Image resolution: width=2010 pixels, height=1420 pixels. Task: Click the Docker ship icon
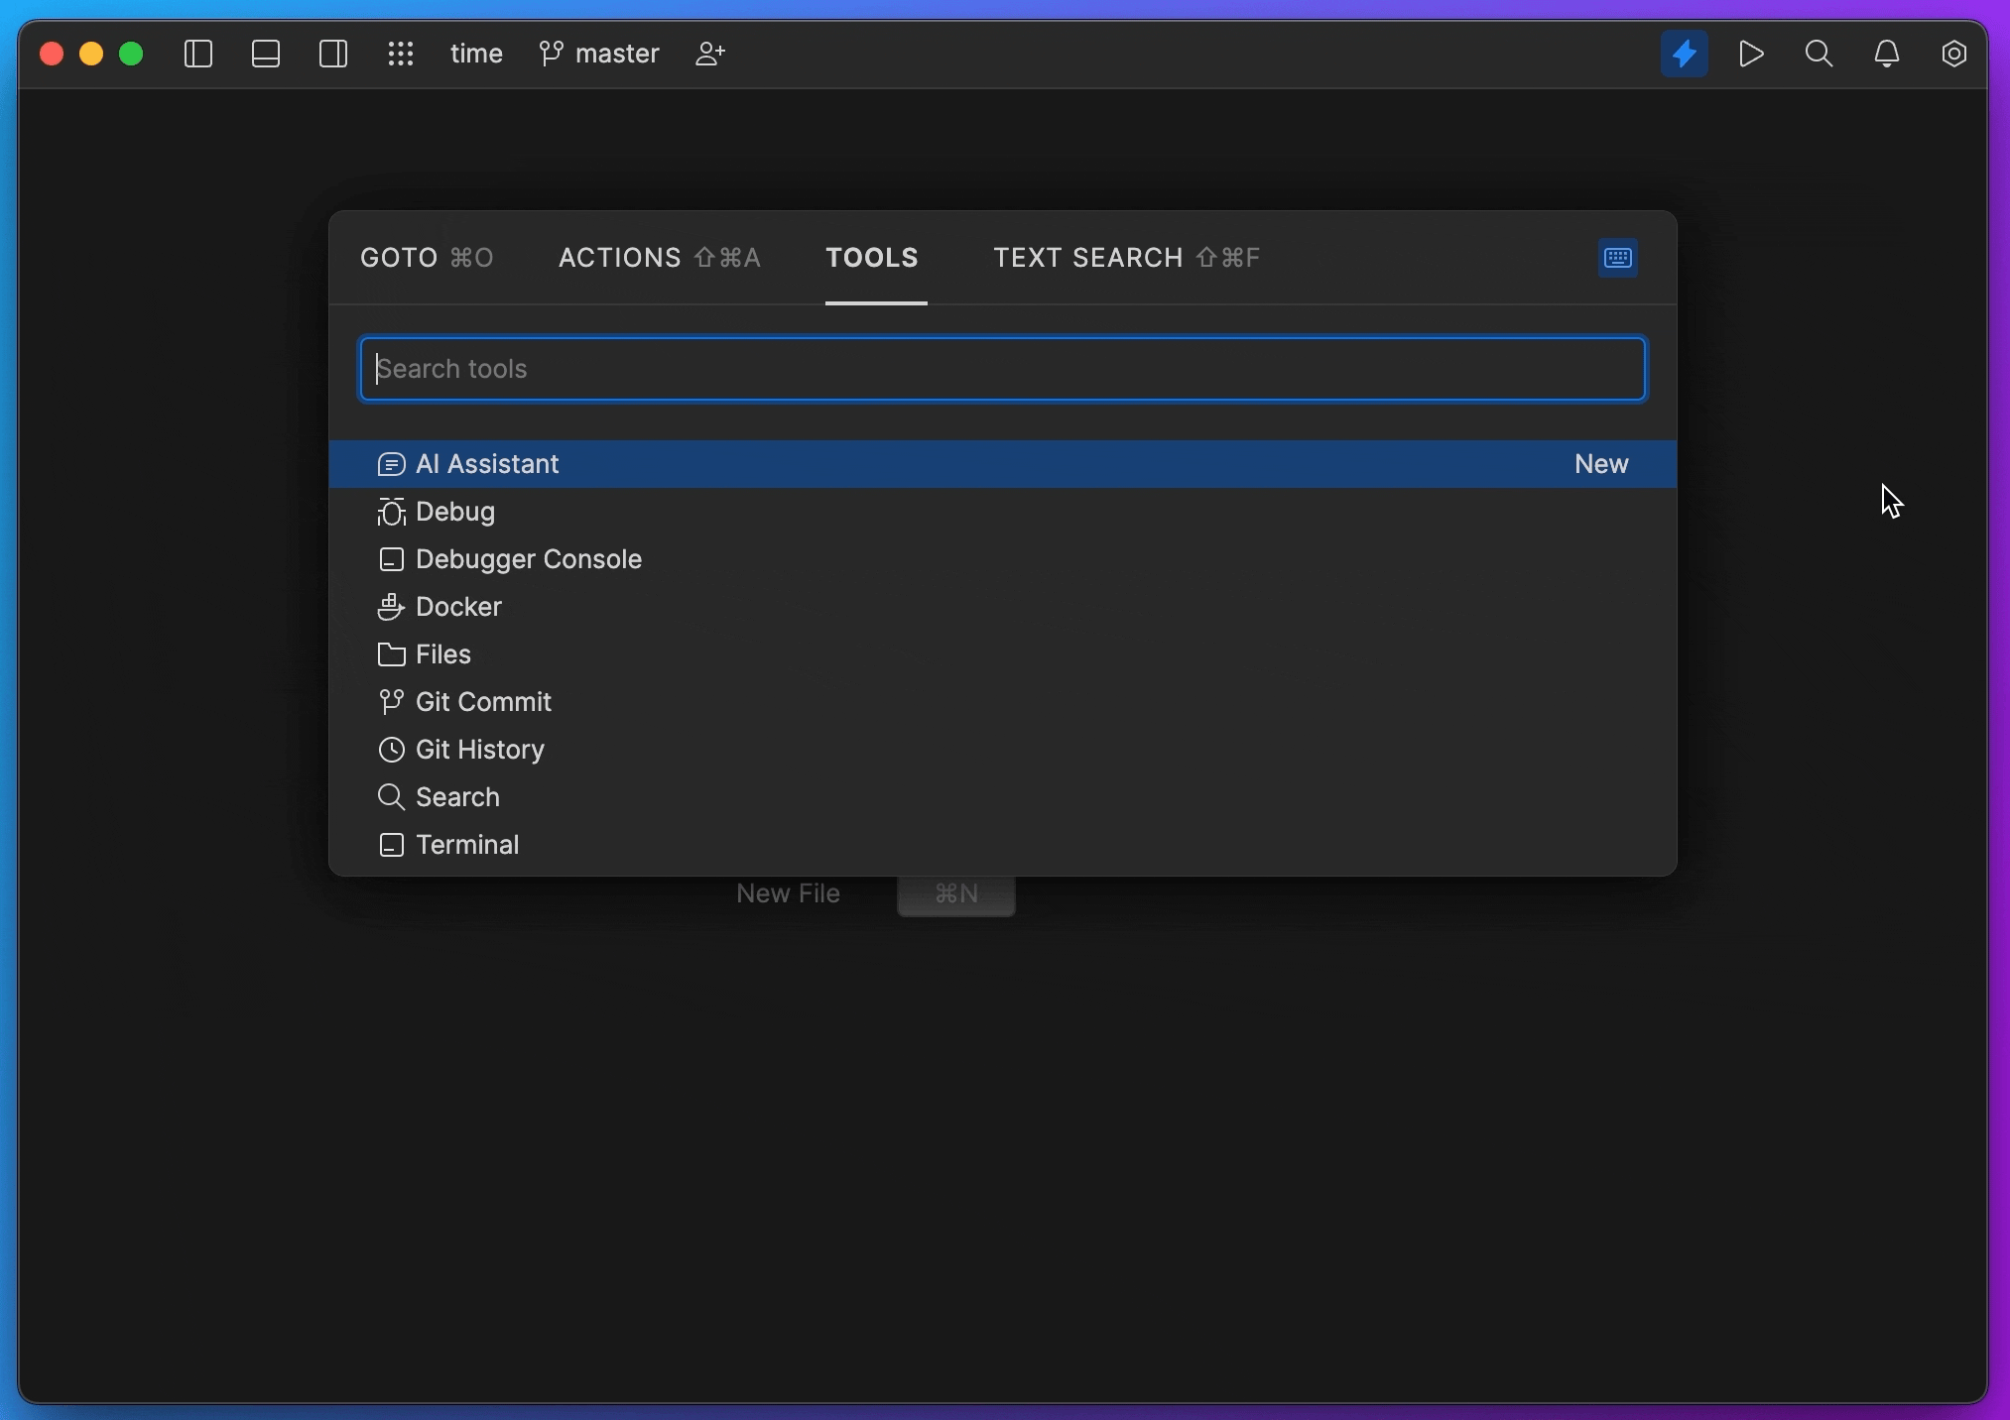click(392, 607)
